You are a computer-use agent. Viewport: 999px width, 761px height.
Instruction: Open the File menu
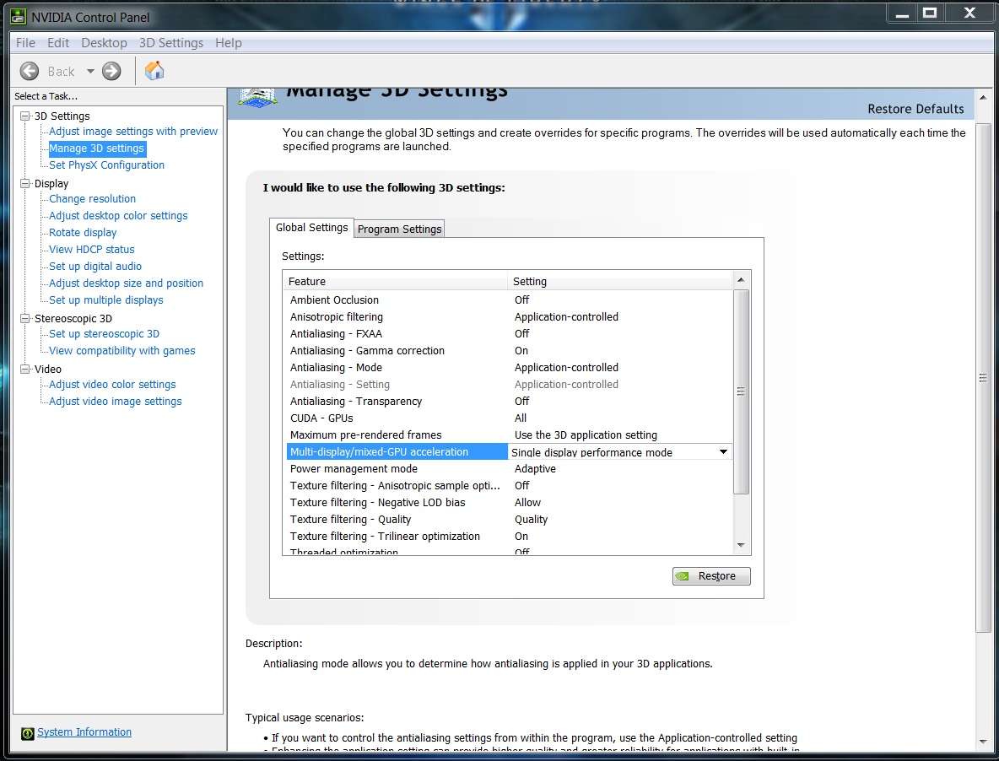(25, 43)
